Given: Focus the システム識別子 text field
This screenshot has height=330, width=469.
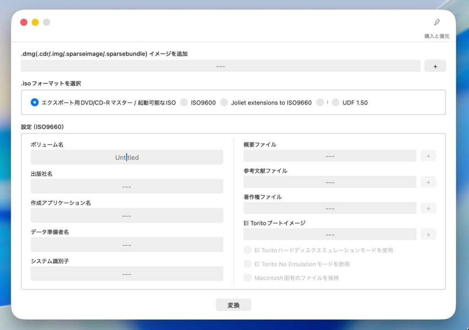Looking at the screenshot, I should click(x=127, y=274).
